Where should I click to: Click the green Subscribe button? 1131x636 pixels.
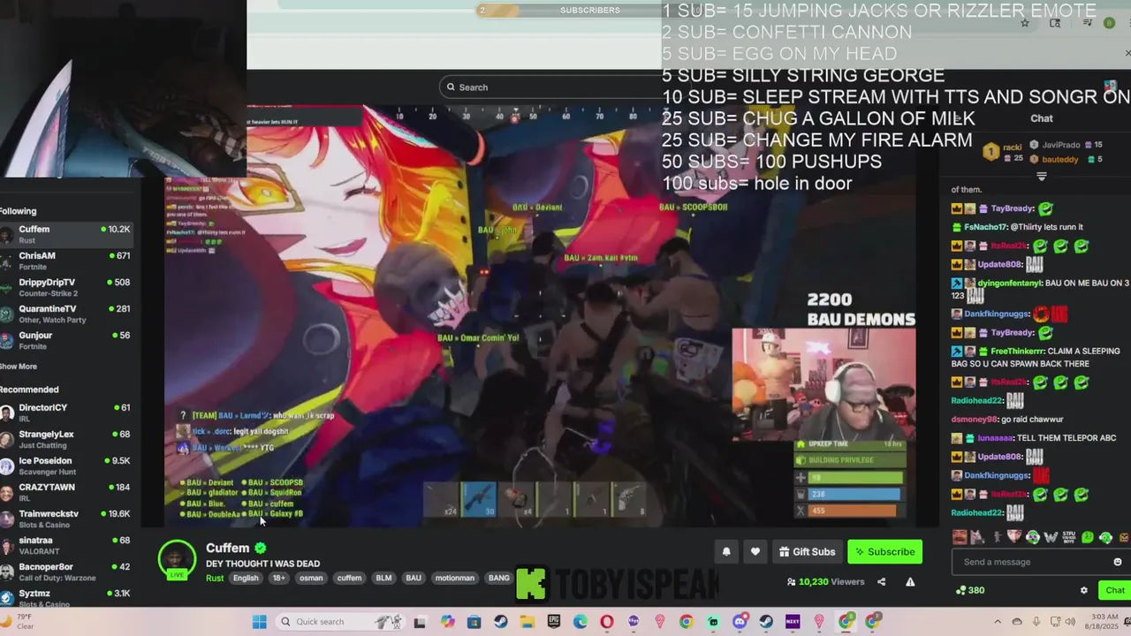pos(884,551)
